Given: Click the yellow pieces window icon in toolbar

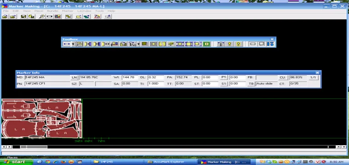Looking at the screenshot, I should point(68,16).
